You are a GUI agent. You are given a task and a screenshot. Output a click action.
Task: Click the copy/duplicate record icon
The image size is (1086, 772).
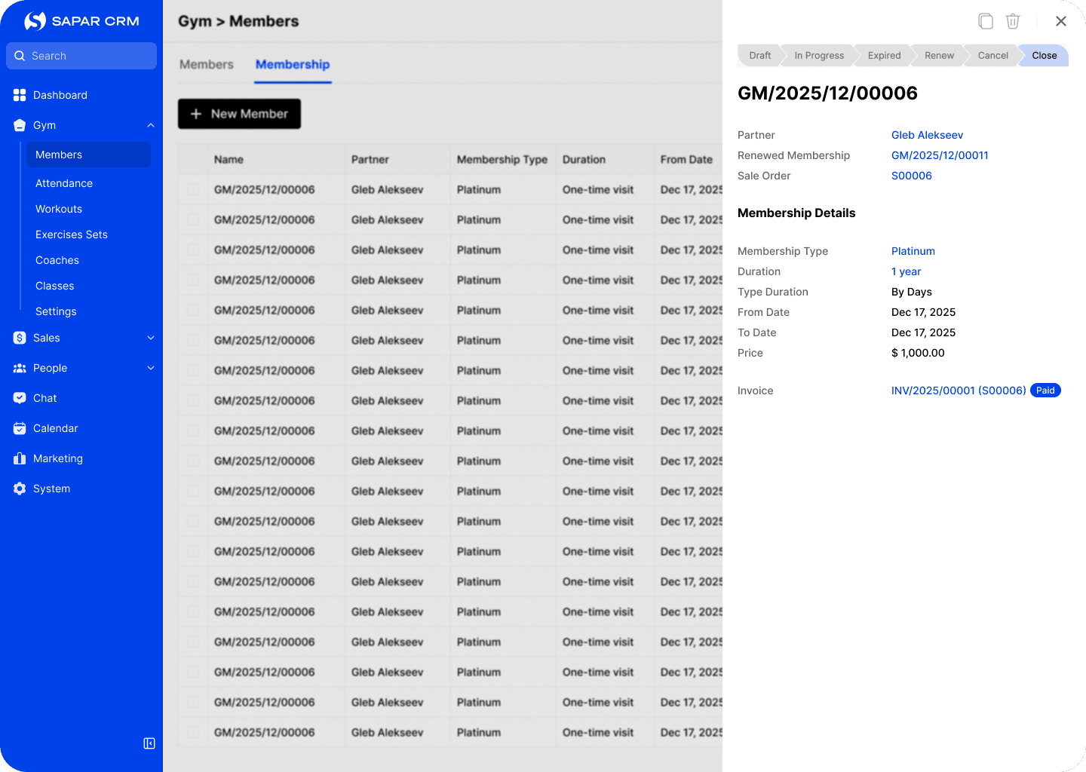985,21
